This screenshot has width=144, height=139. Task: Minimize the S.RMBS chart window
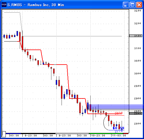pyautogui.click(x=126, y=5)
